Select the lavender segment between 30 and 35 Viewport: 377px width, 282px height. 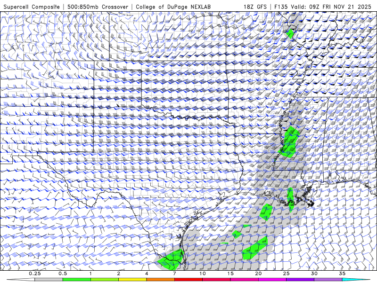[328, 280]
